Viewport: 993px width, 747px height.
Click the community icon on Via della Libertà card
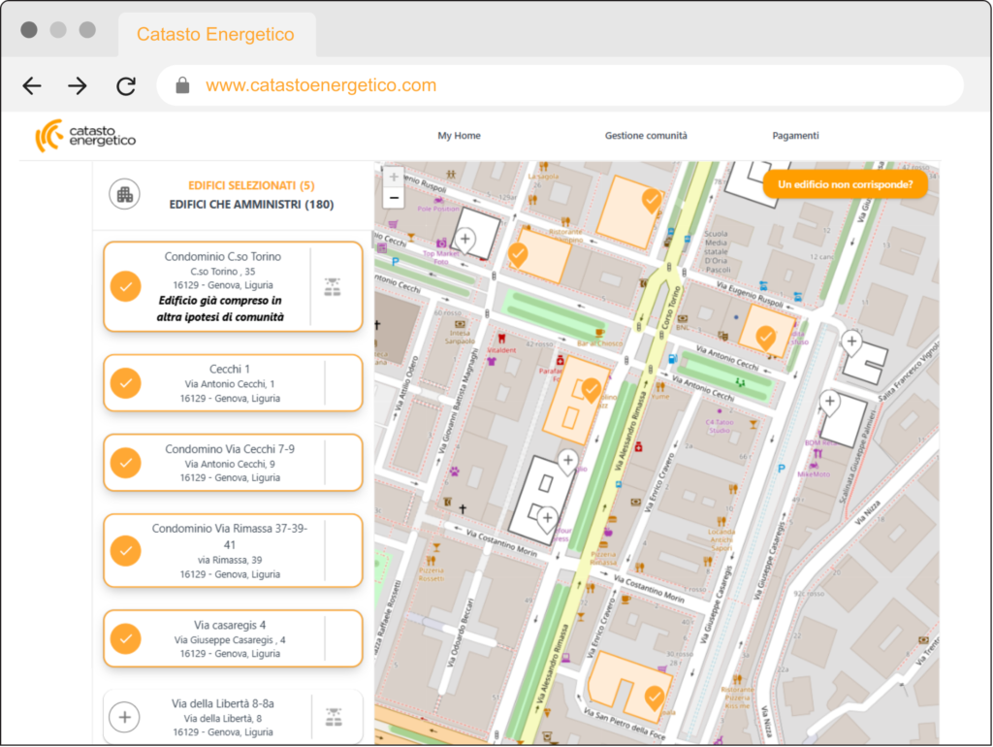pos(334,718)
